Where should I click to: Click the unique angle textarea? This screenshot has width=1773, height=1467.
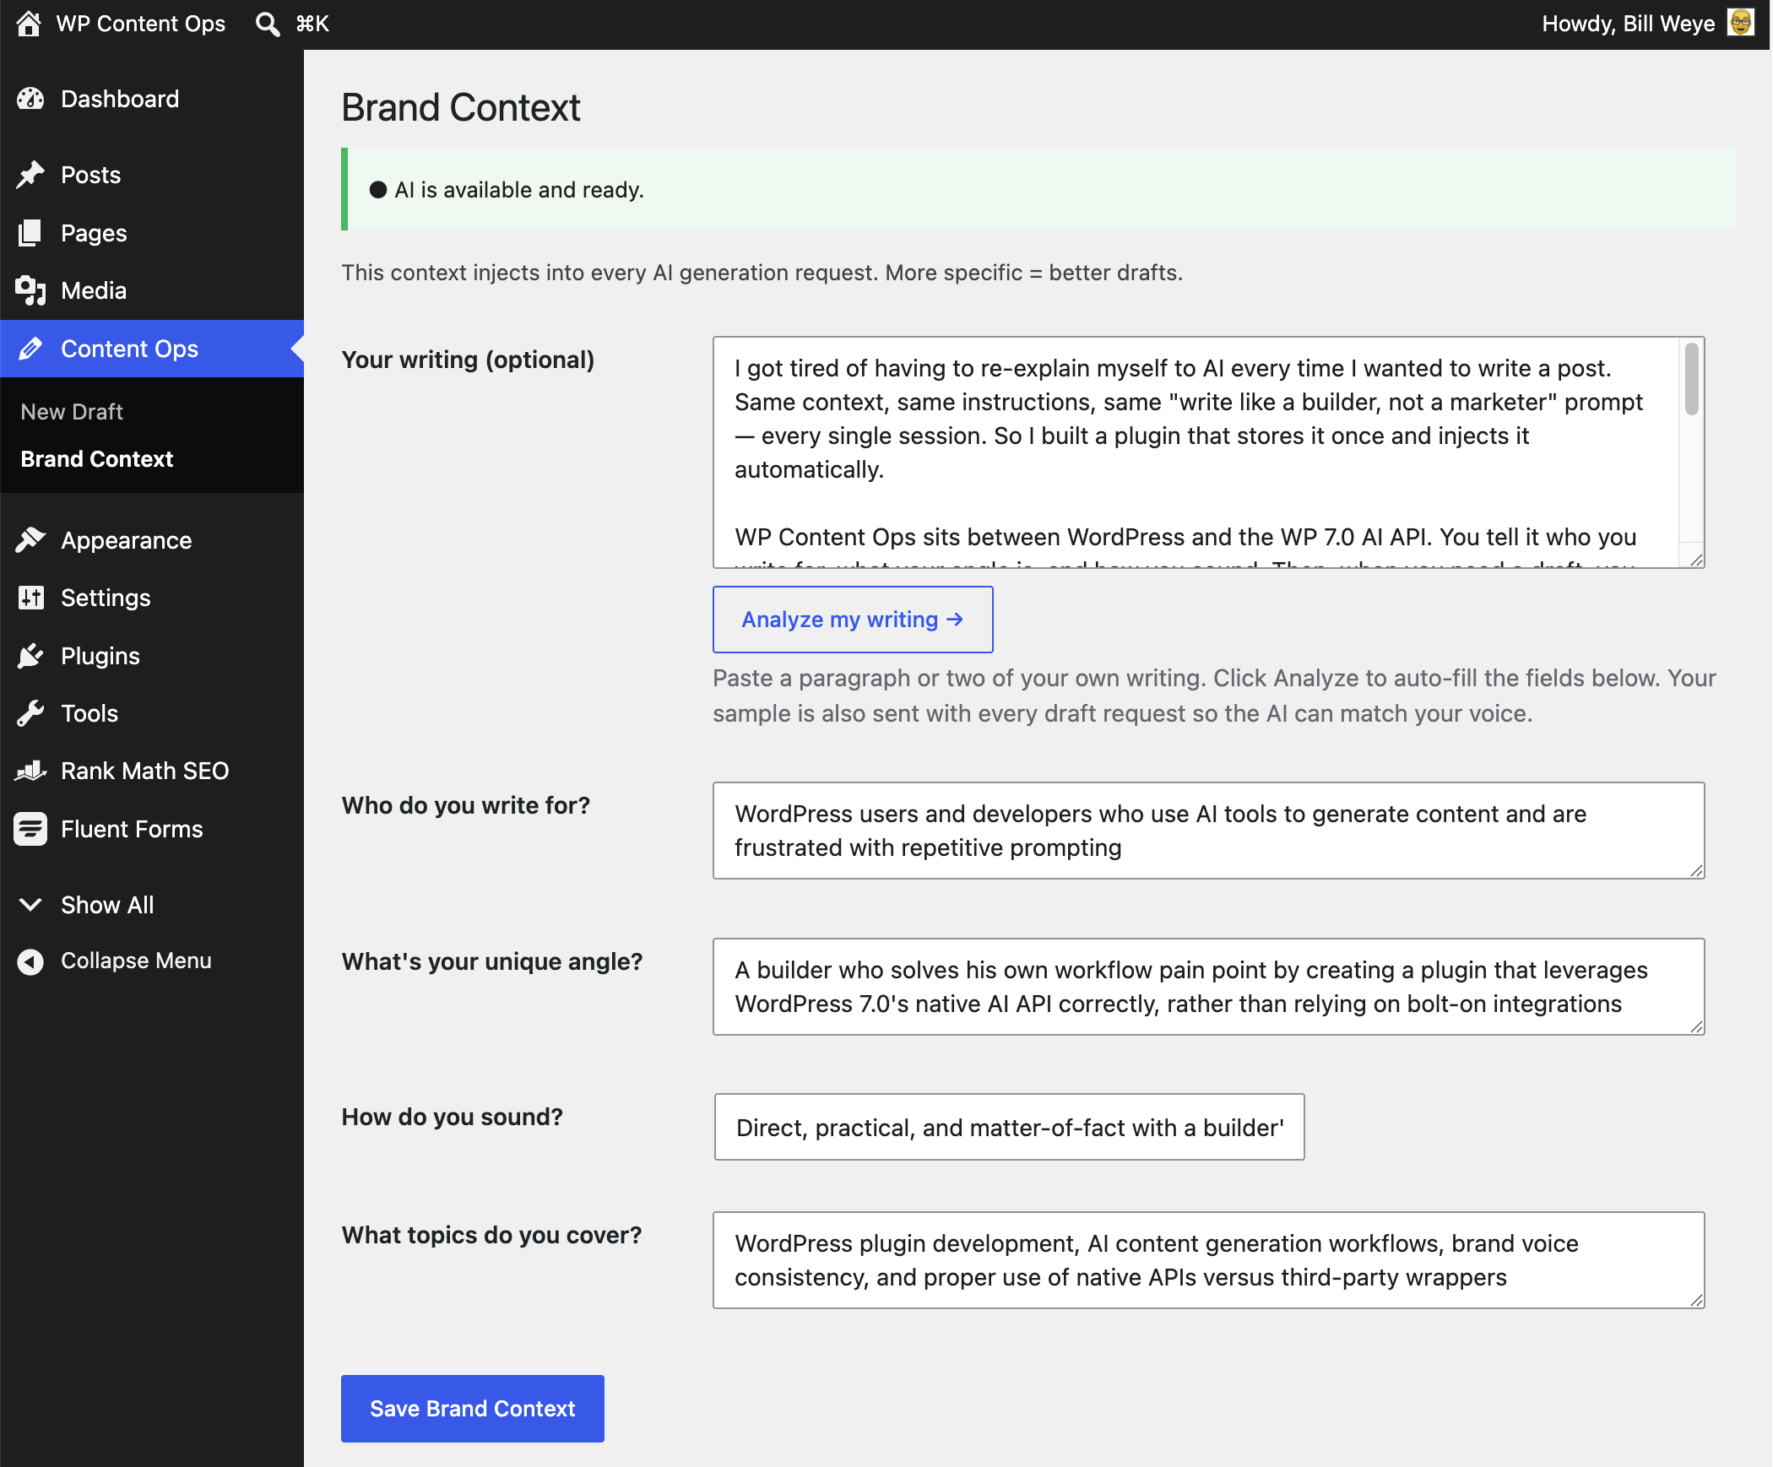click(1208, 987)
